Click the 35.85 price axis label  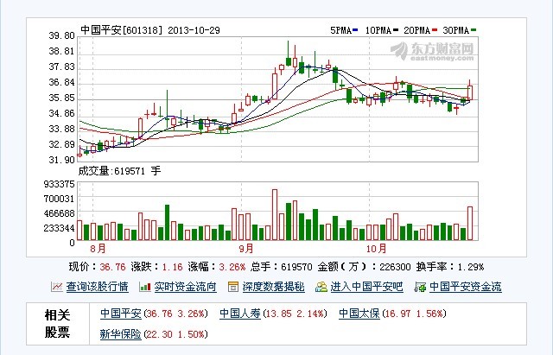(62, 98)
